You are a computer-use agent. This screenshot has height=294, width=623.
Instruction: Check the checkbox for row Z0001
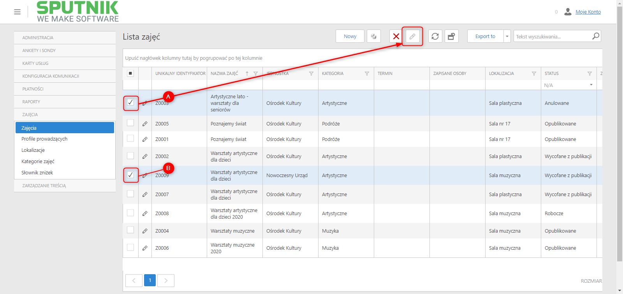coord(130,138)
